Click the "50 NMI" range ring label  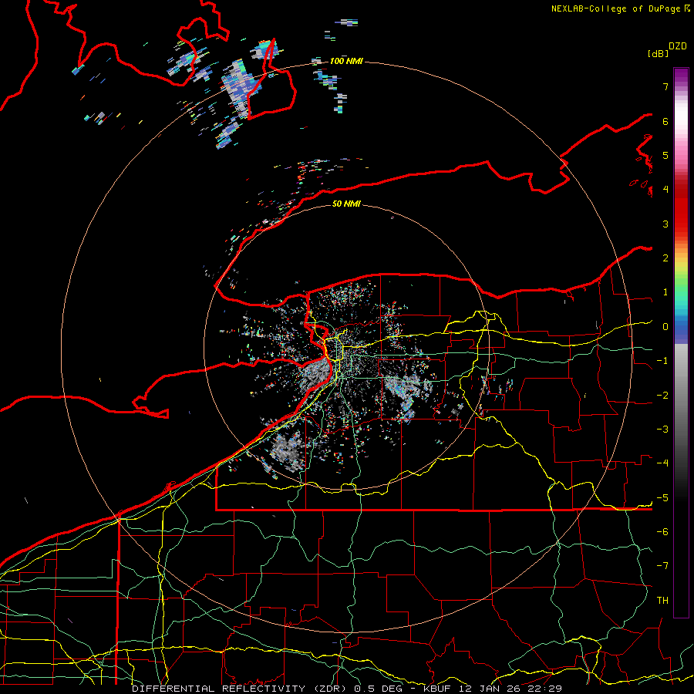coord(346,204)
